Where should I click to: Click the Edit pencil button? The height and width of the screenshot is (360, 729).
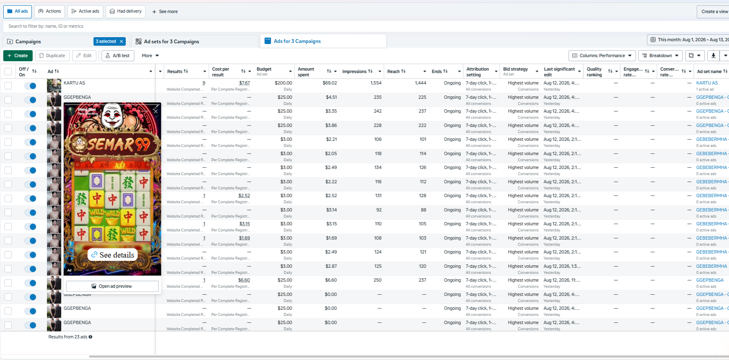[x=84, y=56]
